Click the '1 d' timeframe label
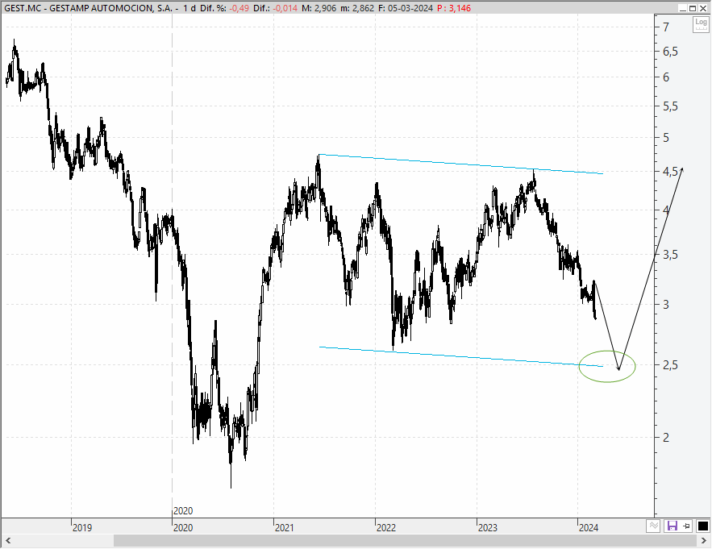 coord(189,8)
